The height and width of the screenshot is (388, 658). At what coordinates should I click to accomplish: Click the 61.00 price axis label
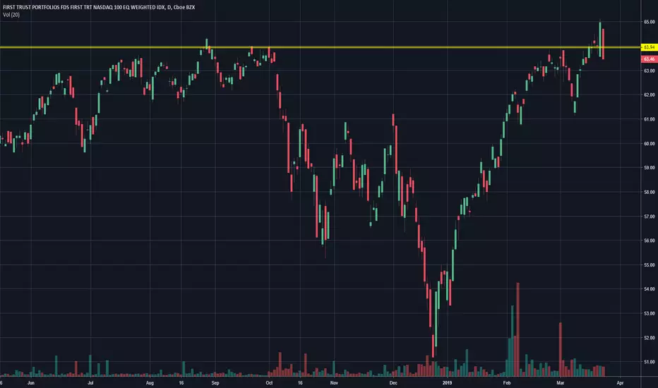pos(650,119)
